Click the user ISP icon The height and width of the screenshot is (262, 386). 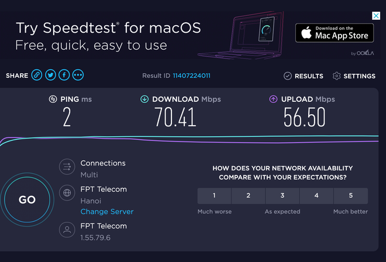(67, 230)
